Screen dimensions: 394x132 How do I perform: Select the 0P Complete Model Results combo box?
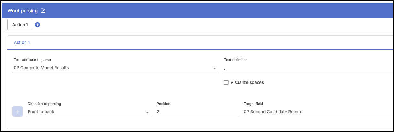point(112,68)
